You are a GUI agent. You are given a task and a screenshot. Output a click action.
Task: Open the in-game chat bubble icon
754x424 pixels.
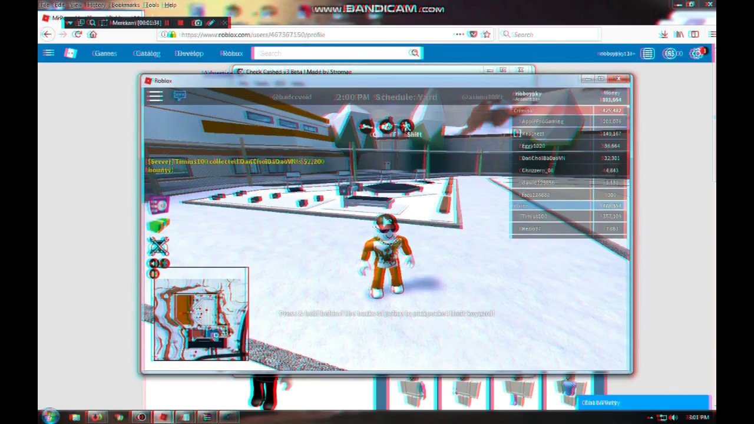(180, 95)
